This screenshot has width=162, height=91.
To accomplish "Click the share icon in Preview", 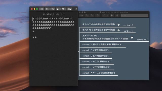I will [x=98, y=15].
